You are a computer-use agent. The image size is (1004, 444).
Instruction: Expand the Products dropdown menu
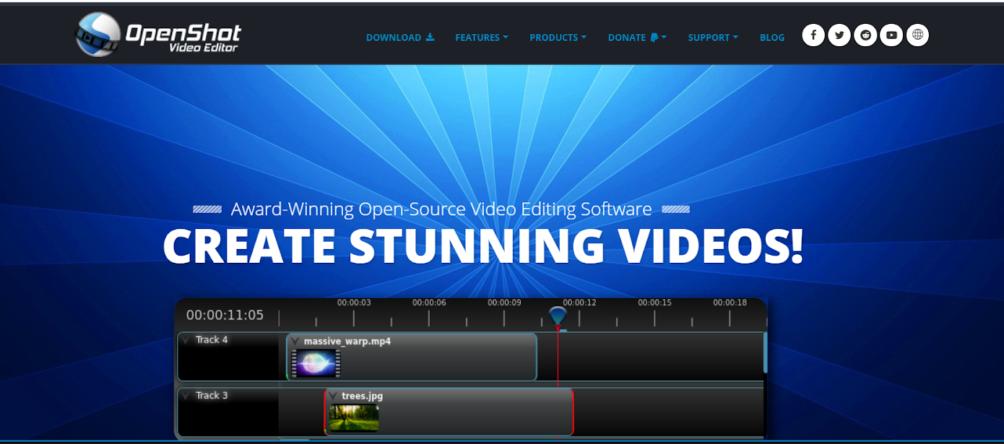point(558,38)
